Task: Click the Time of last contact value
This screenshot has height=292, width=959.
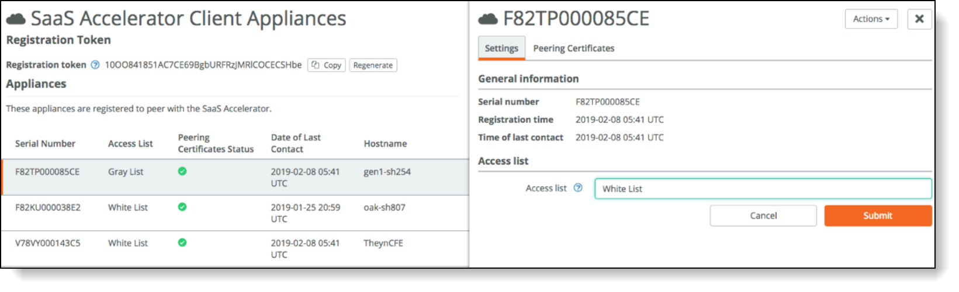Action: (x=619, y=138)
